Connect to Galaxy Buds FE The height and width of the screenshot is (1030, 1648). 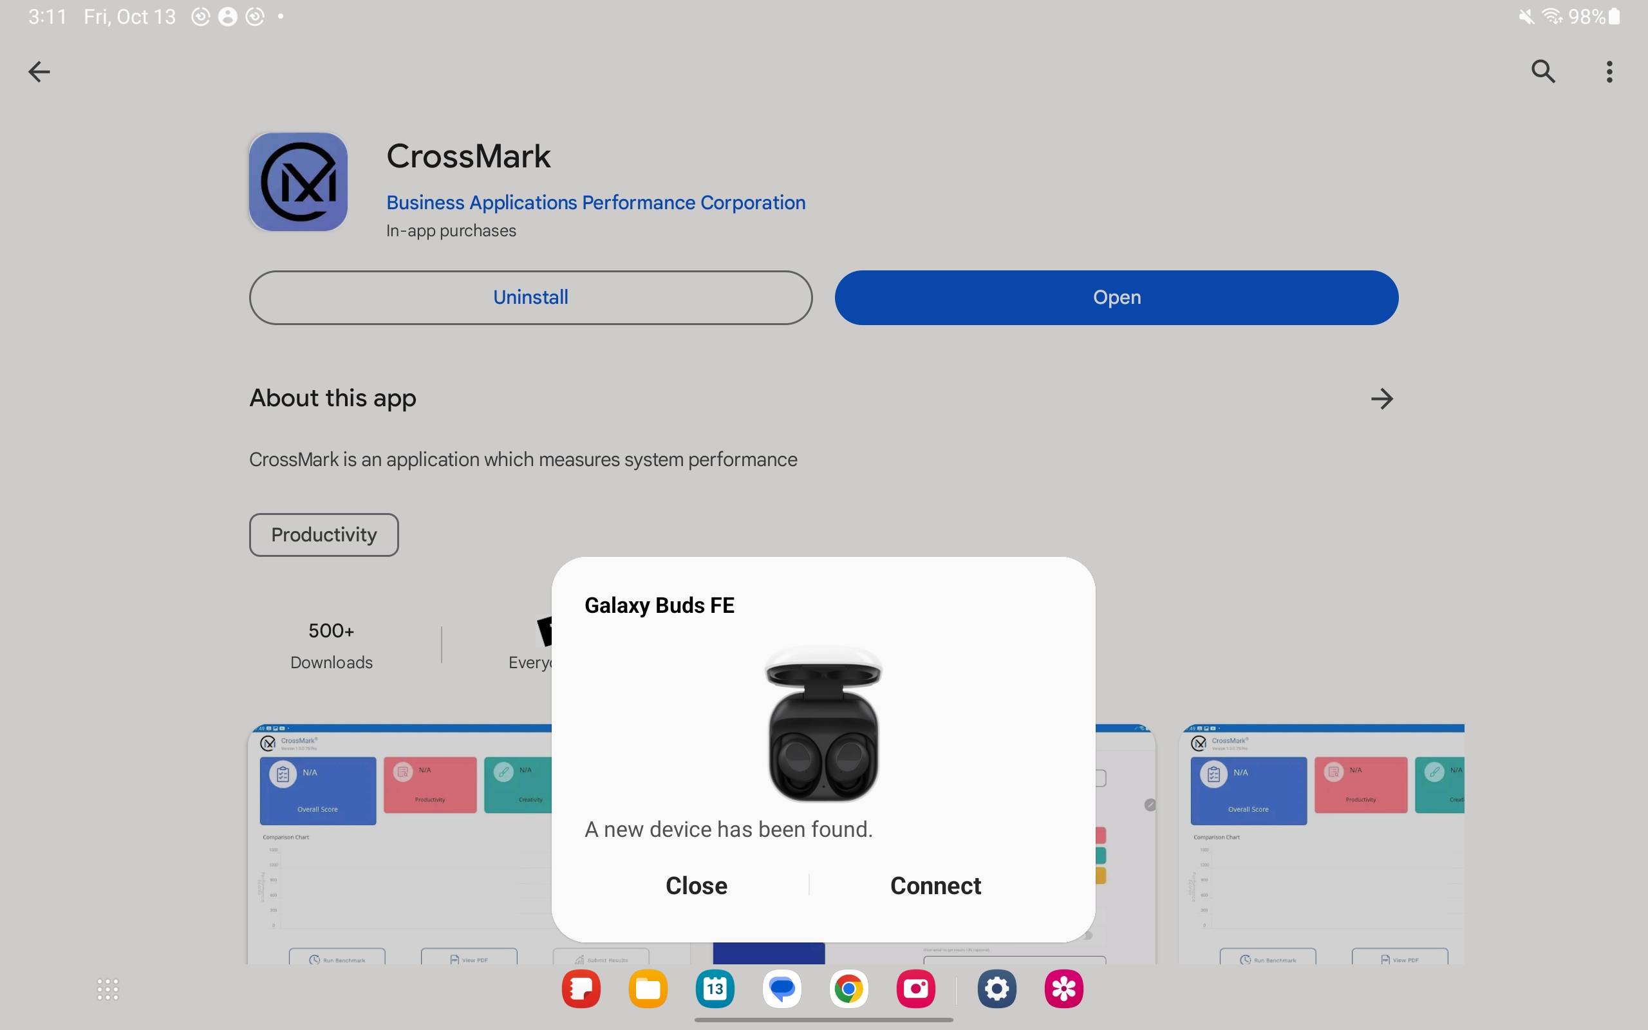pyautogui.click(x=935, y=886)
